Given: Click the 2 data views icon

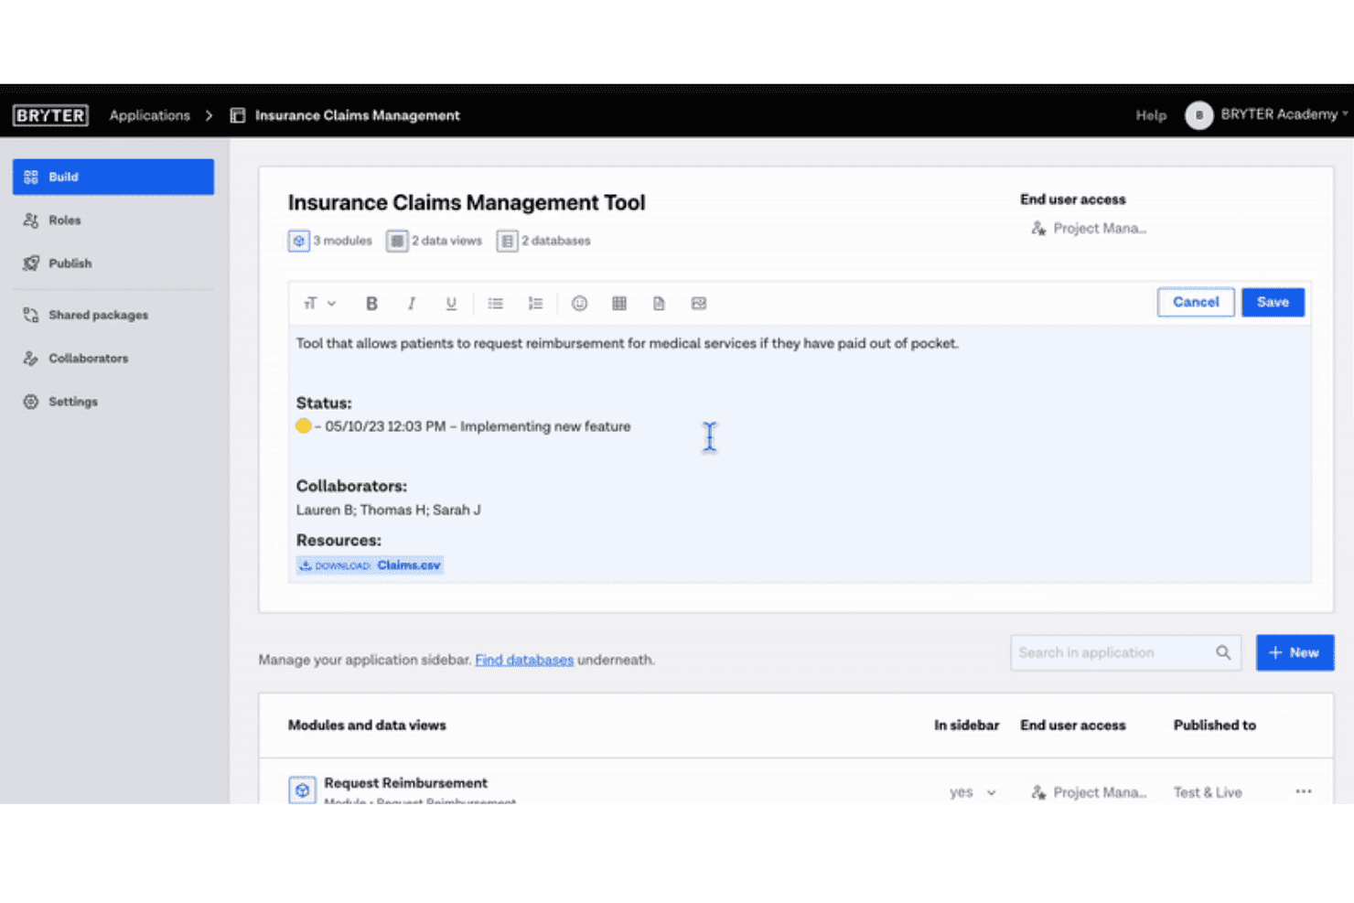Looking at the screenshot, I should point(396,241).
